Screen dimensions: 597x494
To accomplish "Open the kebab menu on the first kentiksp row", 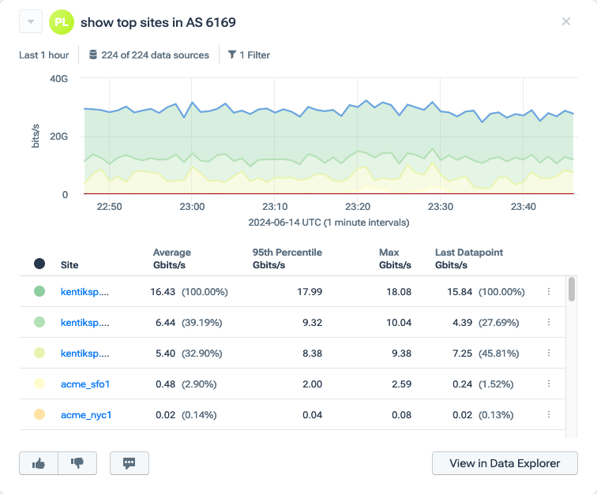I will point(549,291).
